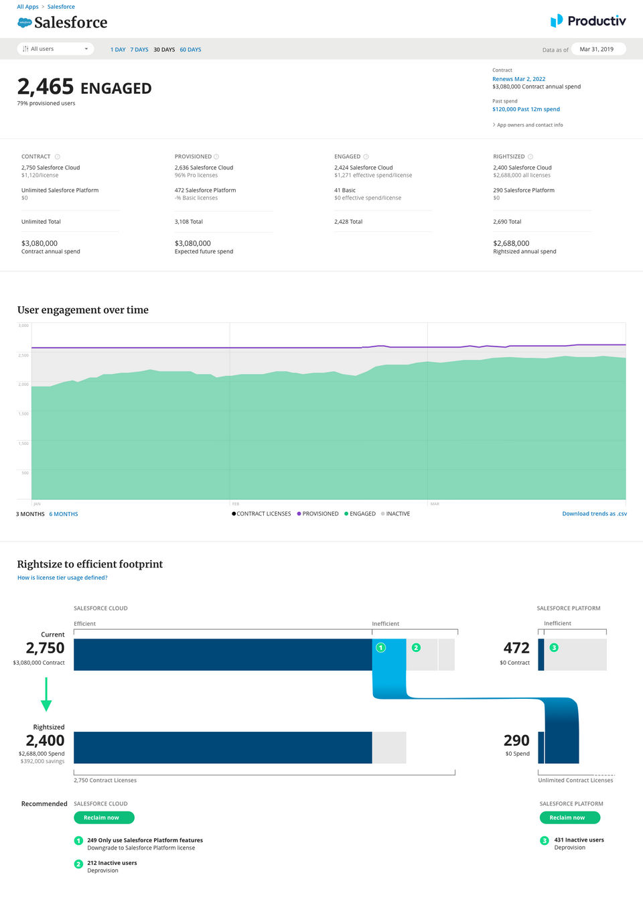Click '2,690 Total' rightsized total

[507, 222]
